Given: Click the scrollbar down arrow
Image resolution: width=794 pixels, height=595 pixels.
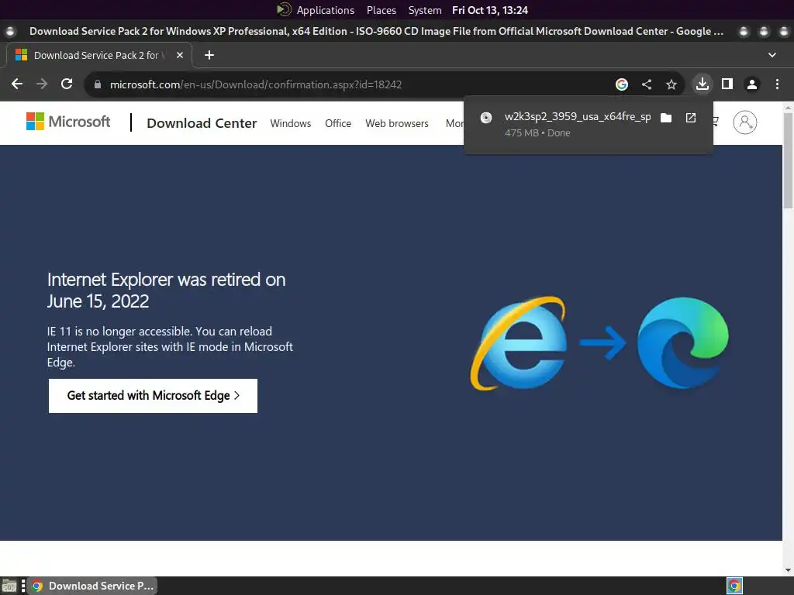Looking at the screenshot, I should point(788,570).
